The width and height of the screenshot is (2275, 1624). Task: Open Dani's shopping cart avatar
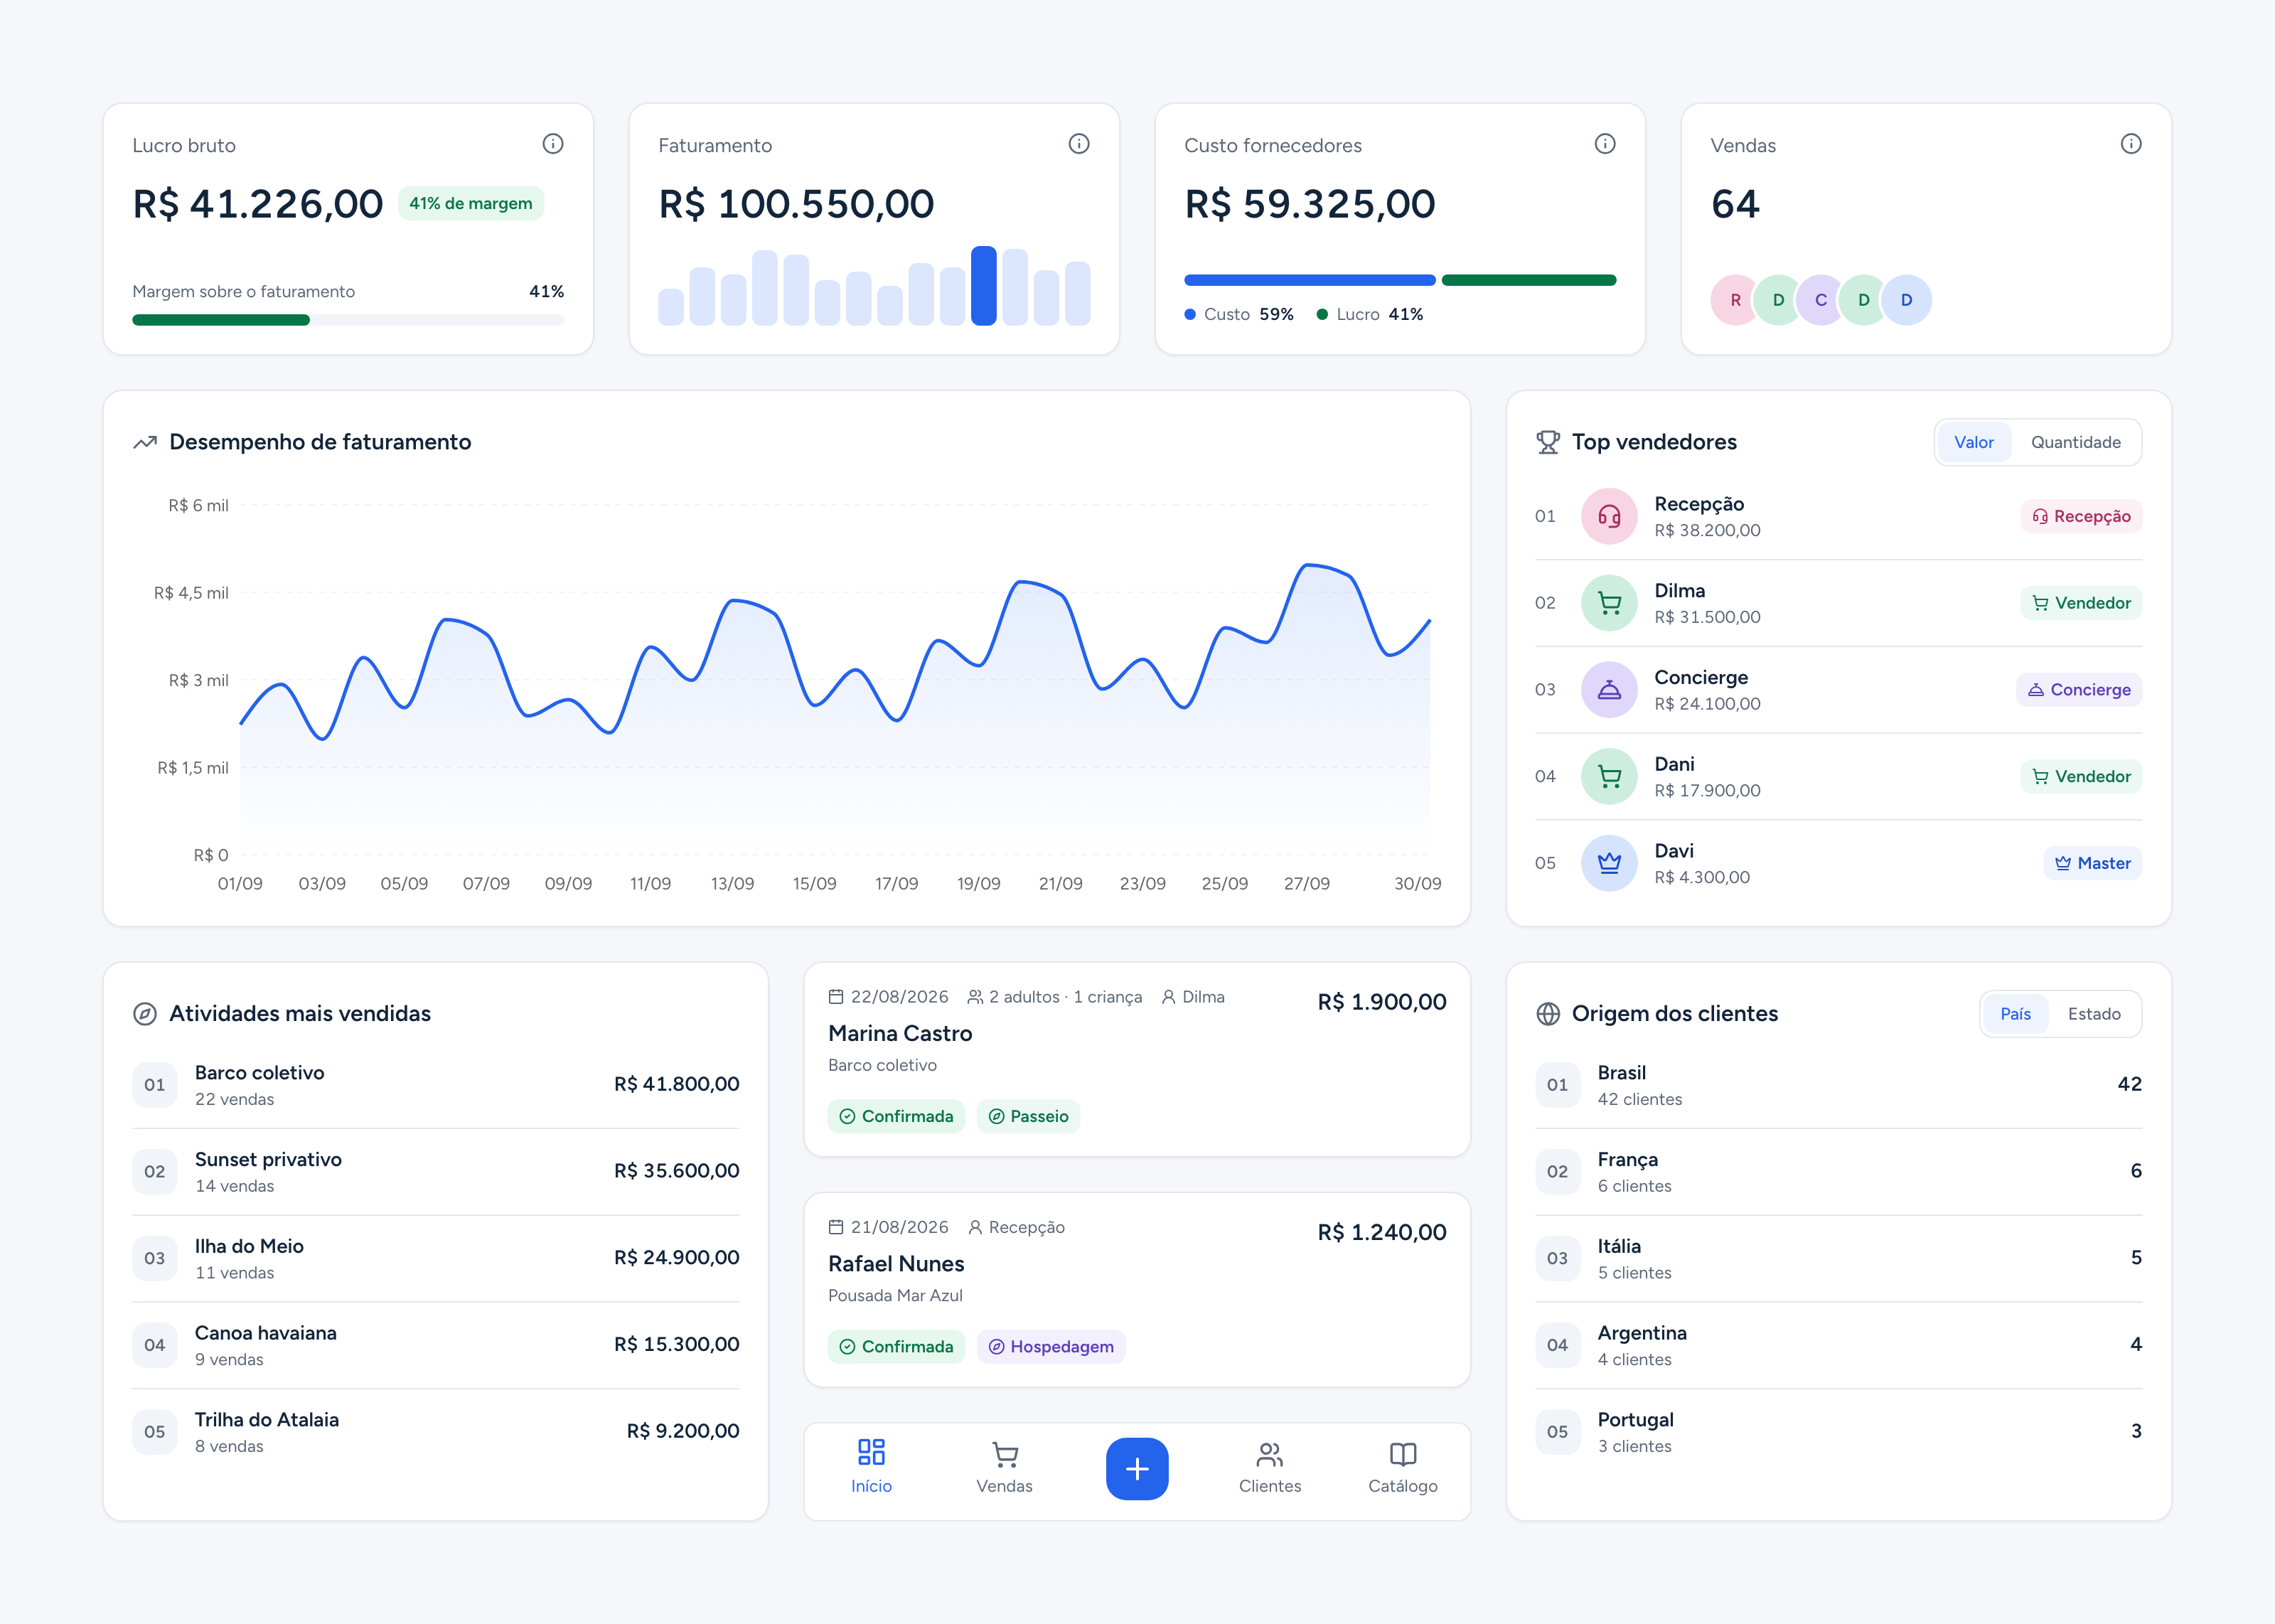click(1610, 776)
